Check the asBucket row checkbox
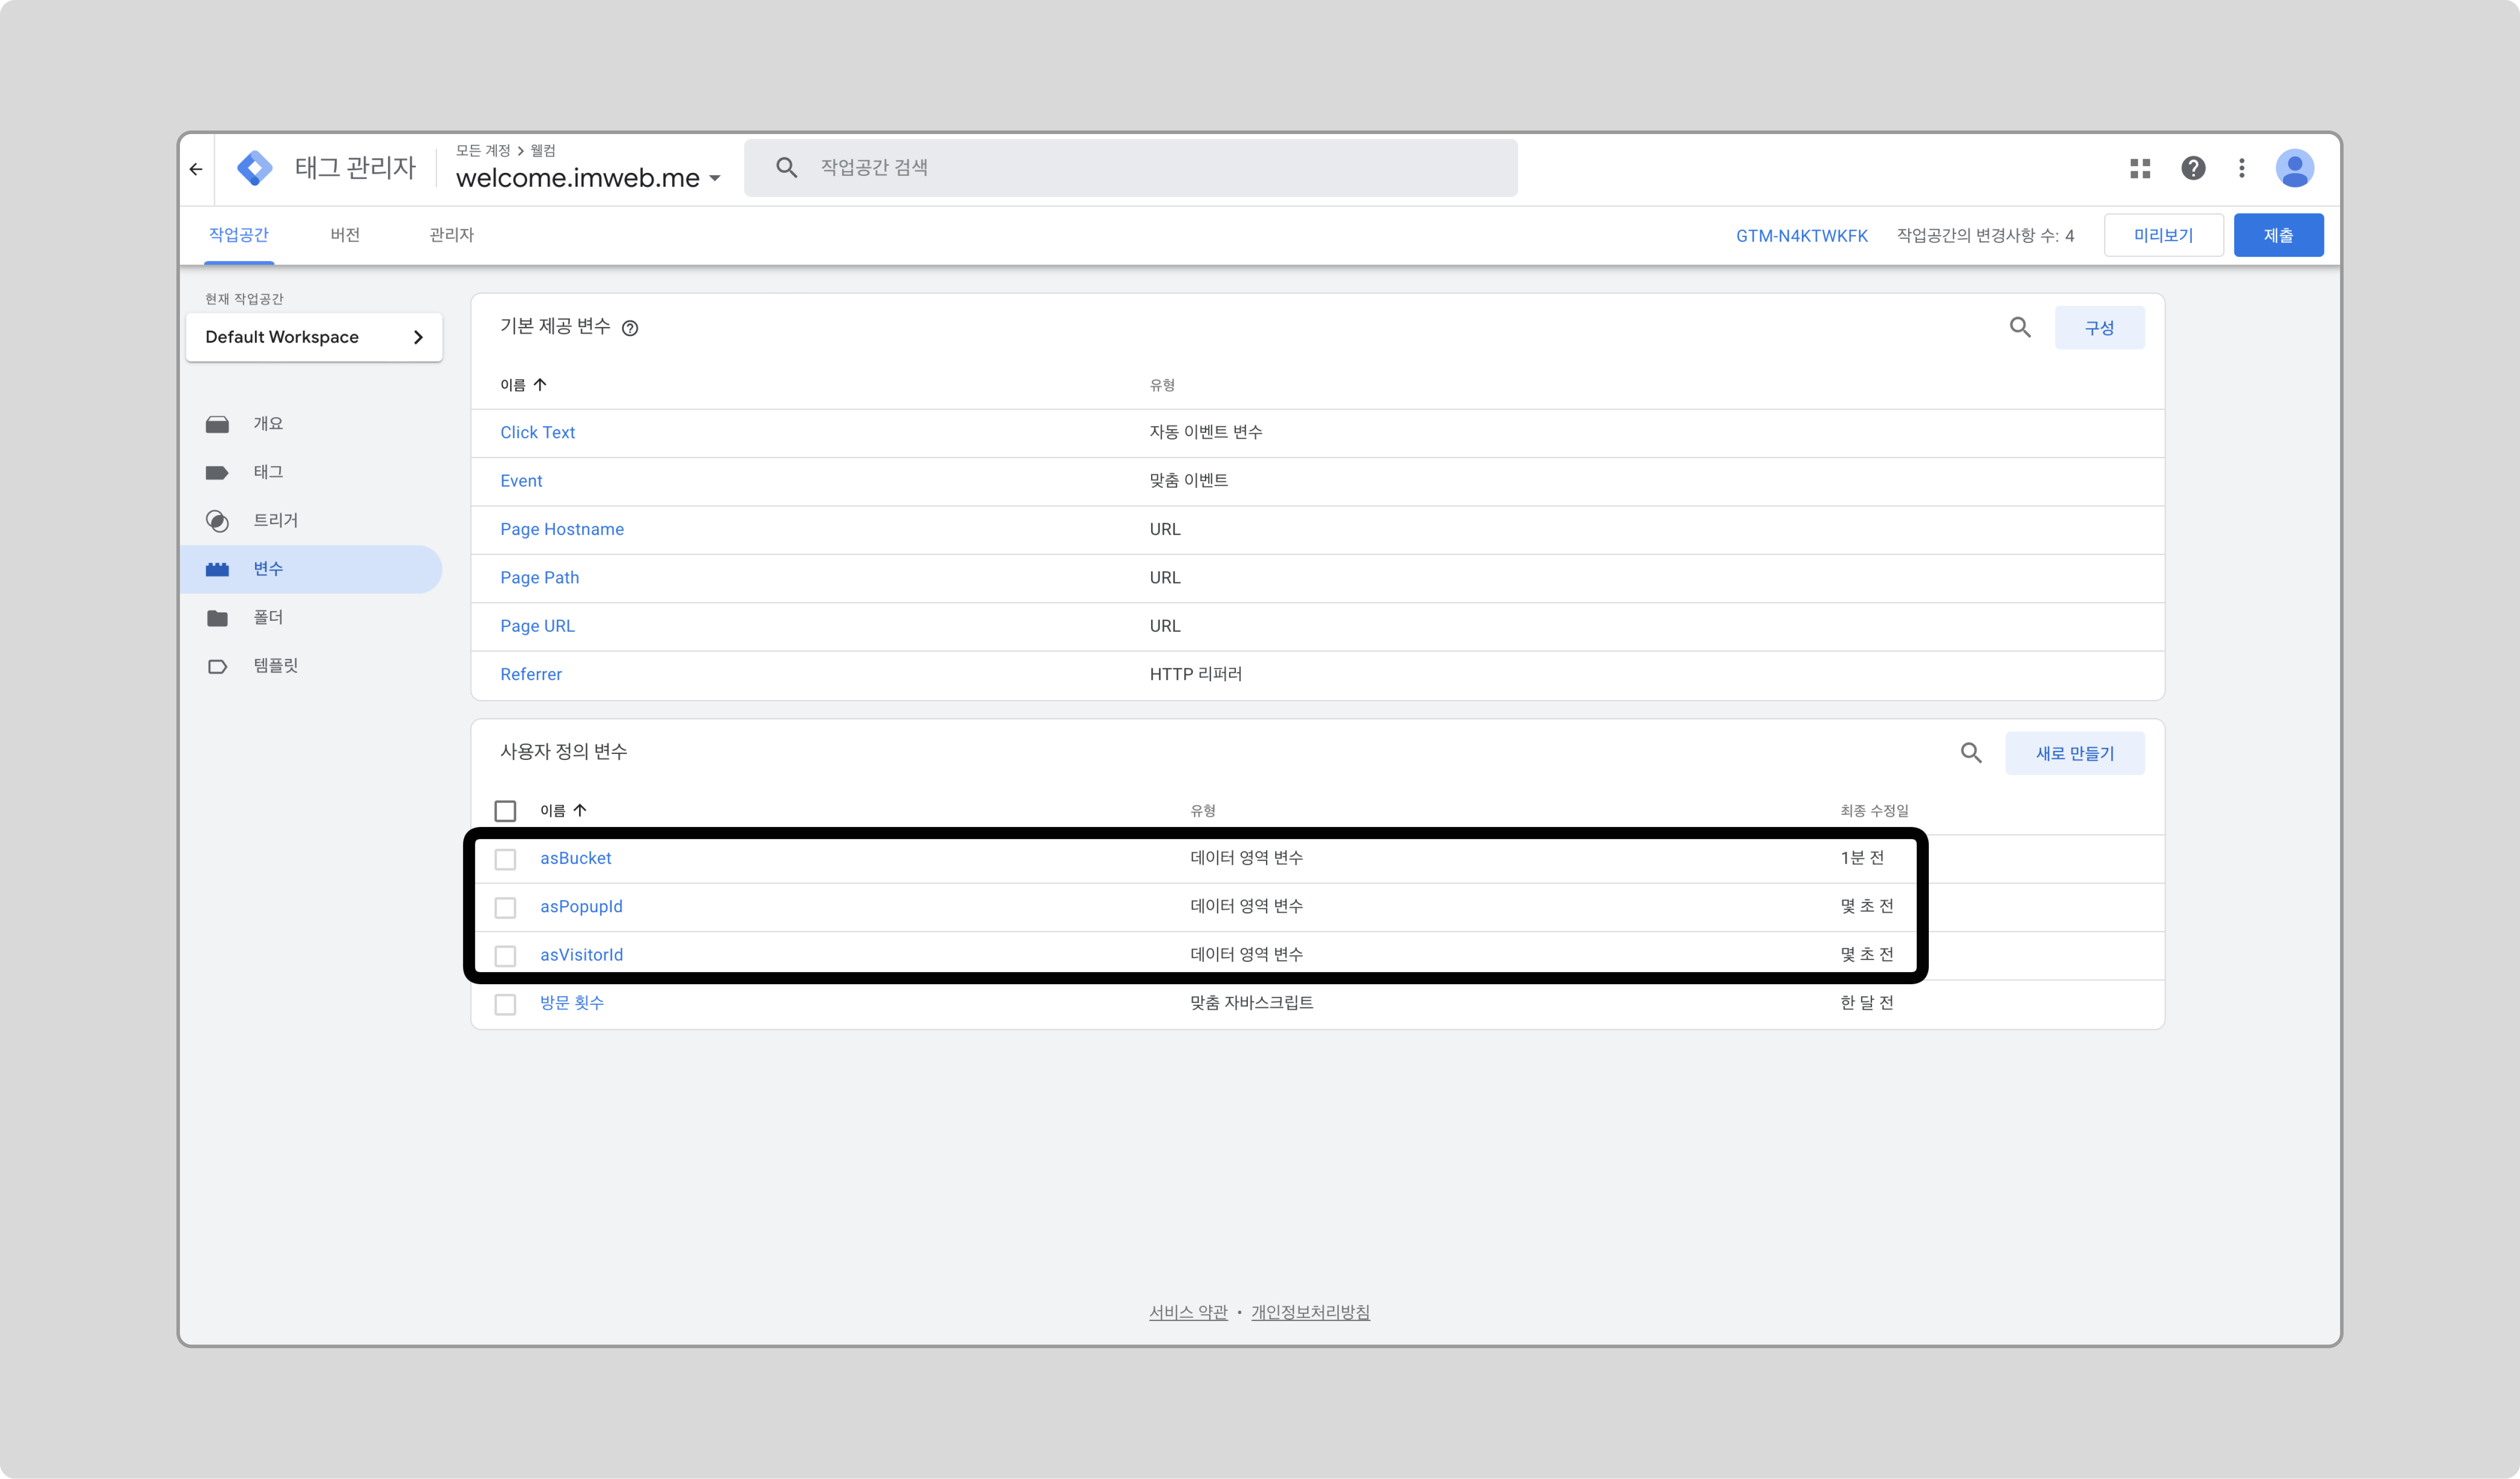Image resolution: width=2520 pixels, height=1479 pixels. pos(505,859)
